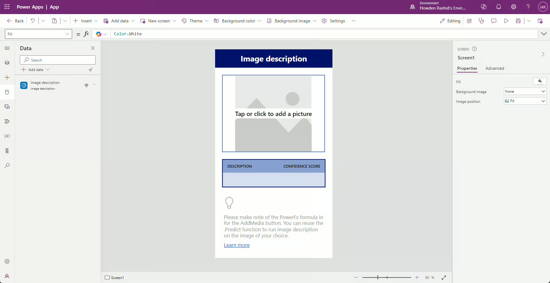Open the Add data toolbar dropdown
Image resolution: width=550 pixels, height=283 pixels.
pyautogui.click(x=119, y=21)
